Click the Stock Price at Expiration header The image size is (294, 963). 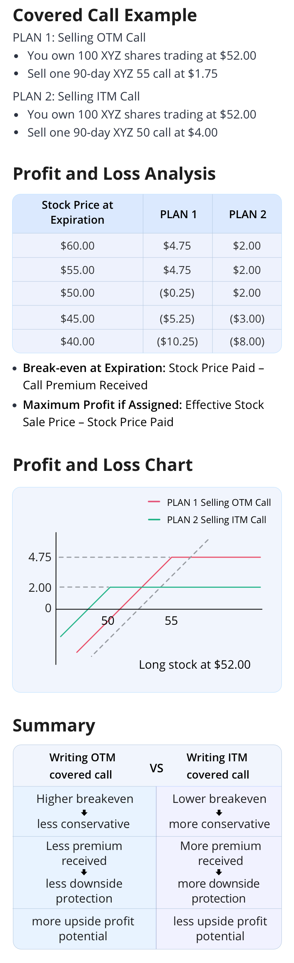coord(78,212)
